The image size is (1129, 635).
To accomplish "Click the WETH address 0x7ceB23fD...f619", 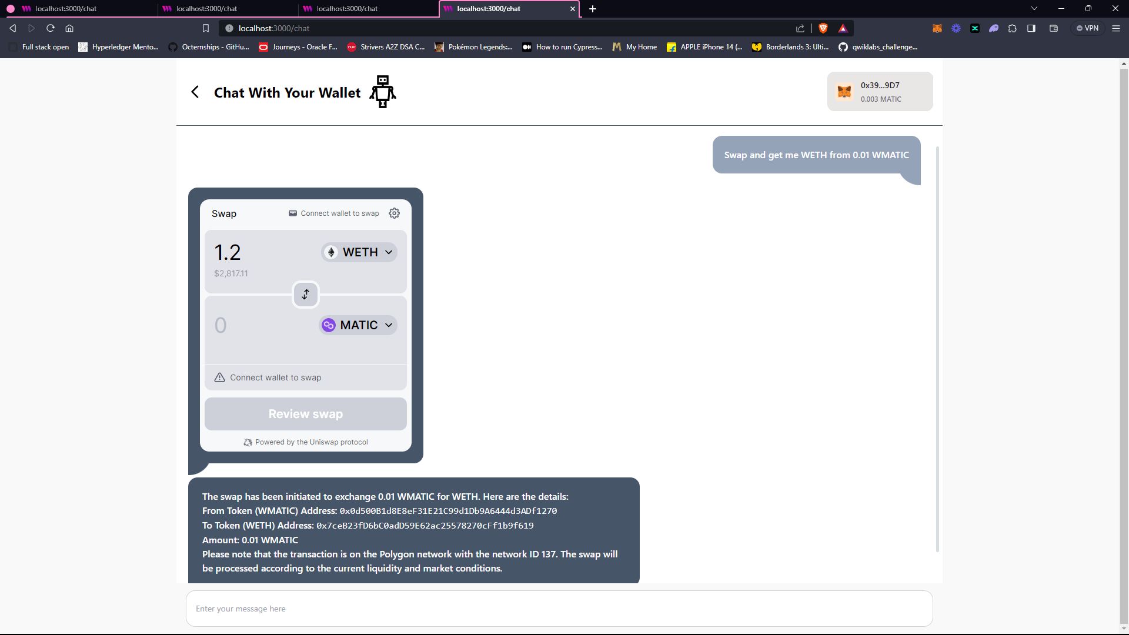I will 425,526.
